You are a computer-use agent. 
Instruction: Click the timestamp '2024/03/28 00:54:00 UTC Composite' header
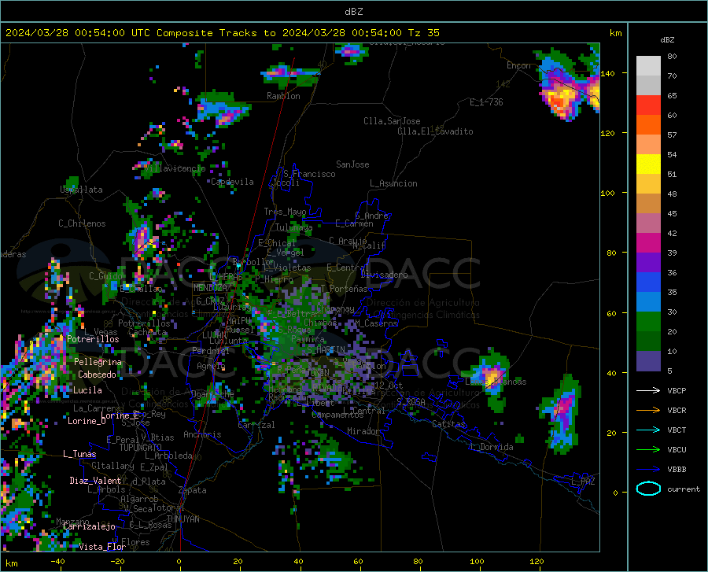(x=109, y=33)
